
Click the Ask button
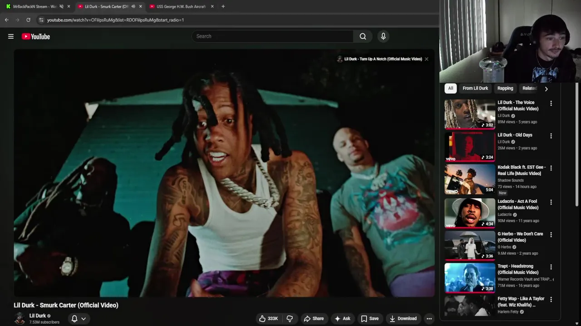click(342, 319)
